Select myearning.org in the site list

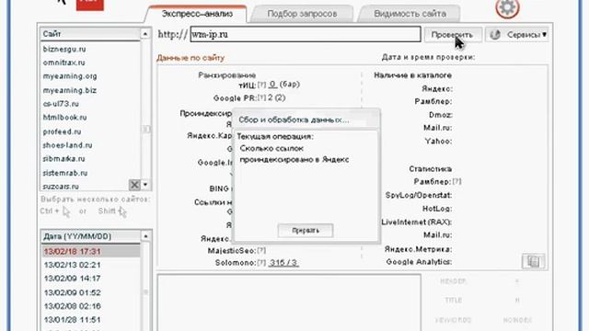coord(70,76)
